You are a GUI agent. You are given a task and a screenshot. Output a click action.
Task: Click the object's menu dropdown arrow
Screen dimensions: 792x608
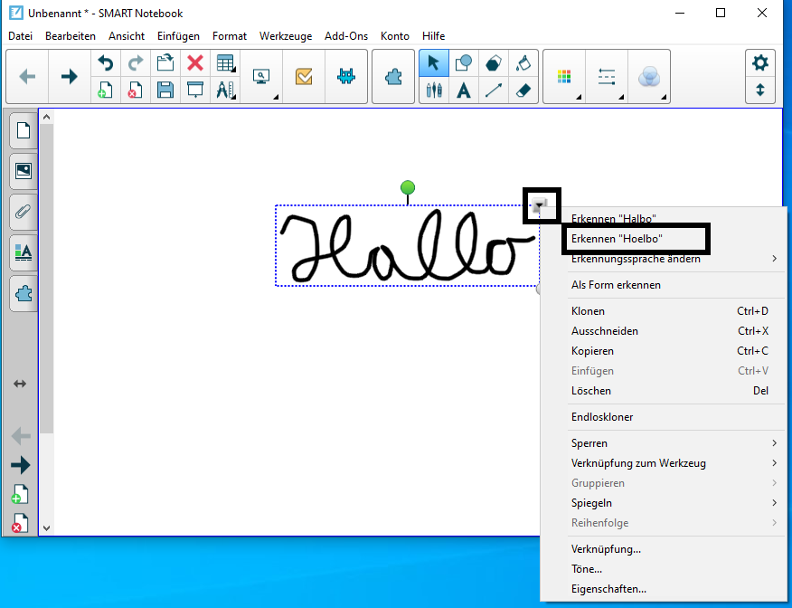539,205
